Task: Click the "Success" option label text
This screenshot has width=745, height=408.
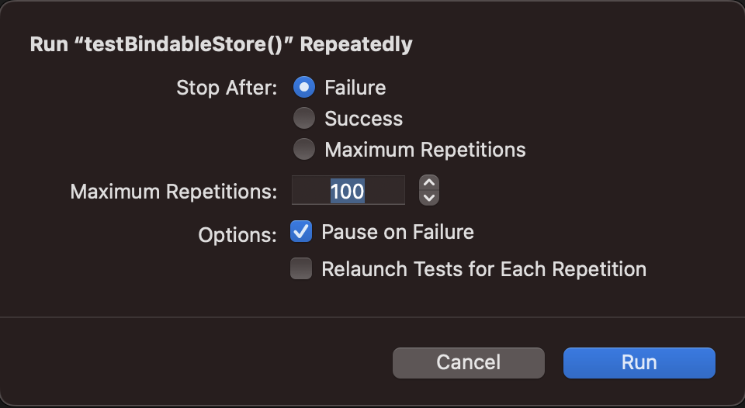Action: pyautogui.click(x=363, y=119)
